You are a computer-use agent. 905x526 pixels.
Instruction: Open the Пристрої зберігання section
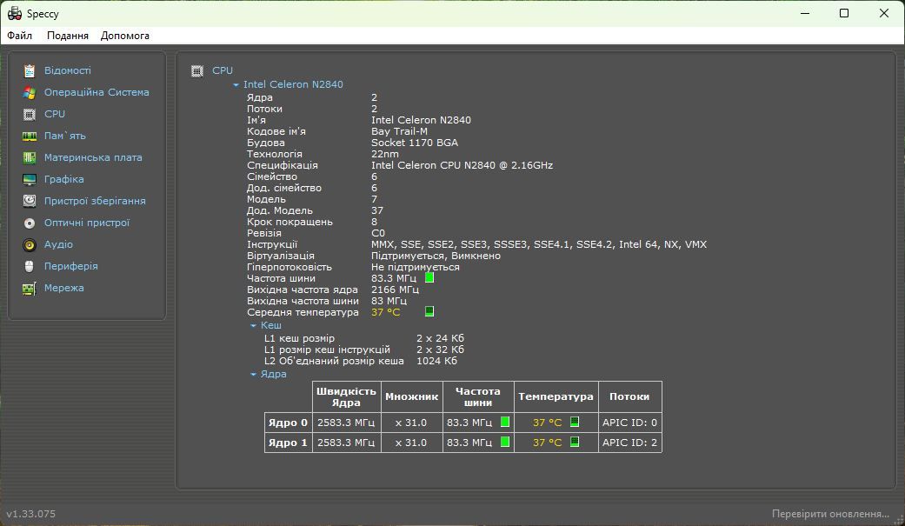point(95,201)
